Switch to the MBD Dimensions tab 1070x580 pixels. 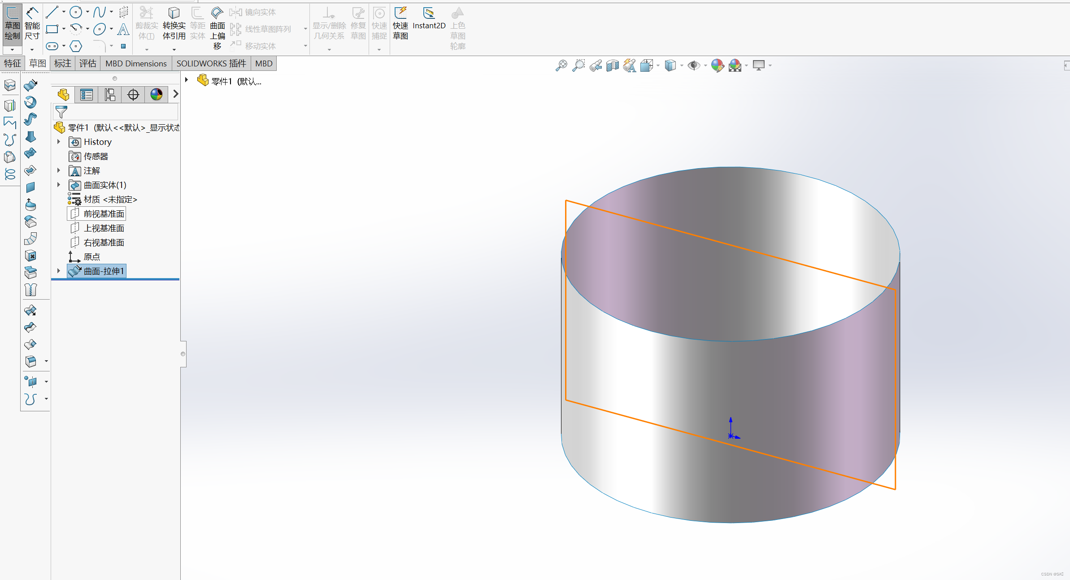click(136, 63)
